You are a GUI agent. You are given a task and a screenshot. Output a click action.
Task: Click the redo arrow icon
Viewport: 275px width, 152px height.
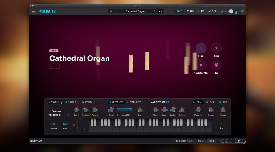coord(230,141)
